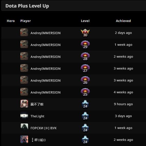Click the Achieved column header
This screenshot has width=146, height=146.
tap(123, 21)
